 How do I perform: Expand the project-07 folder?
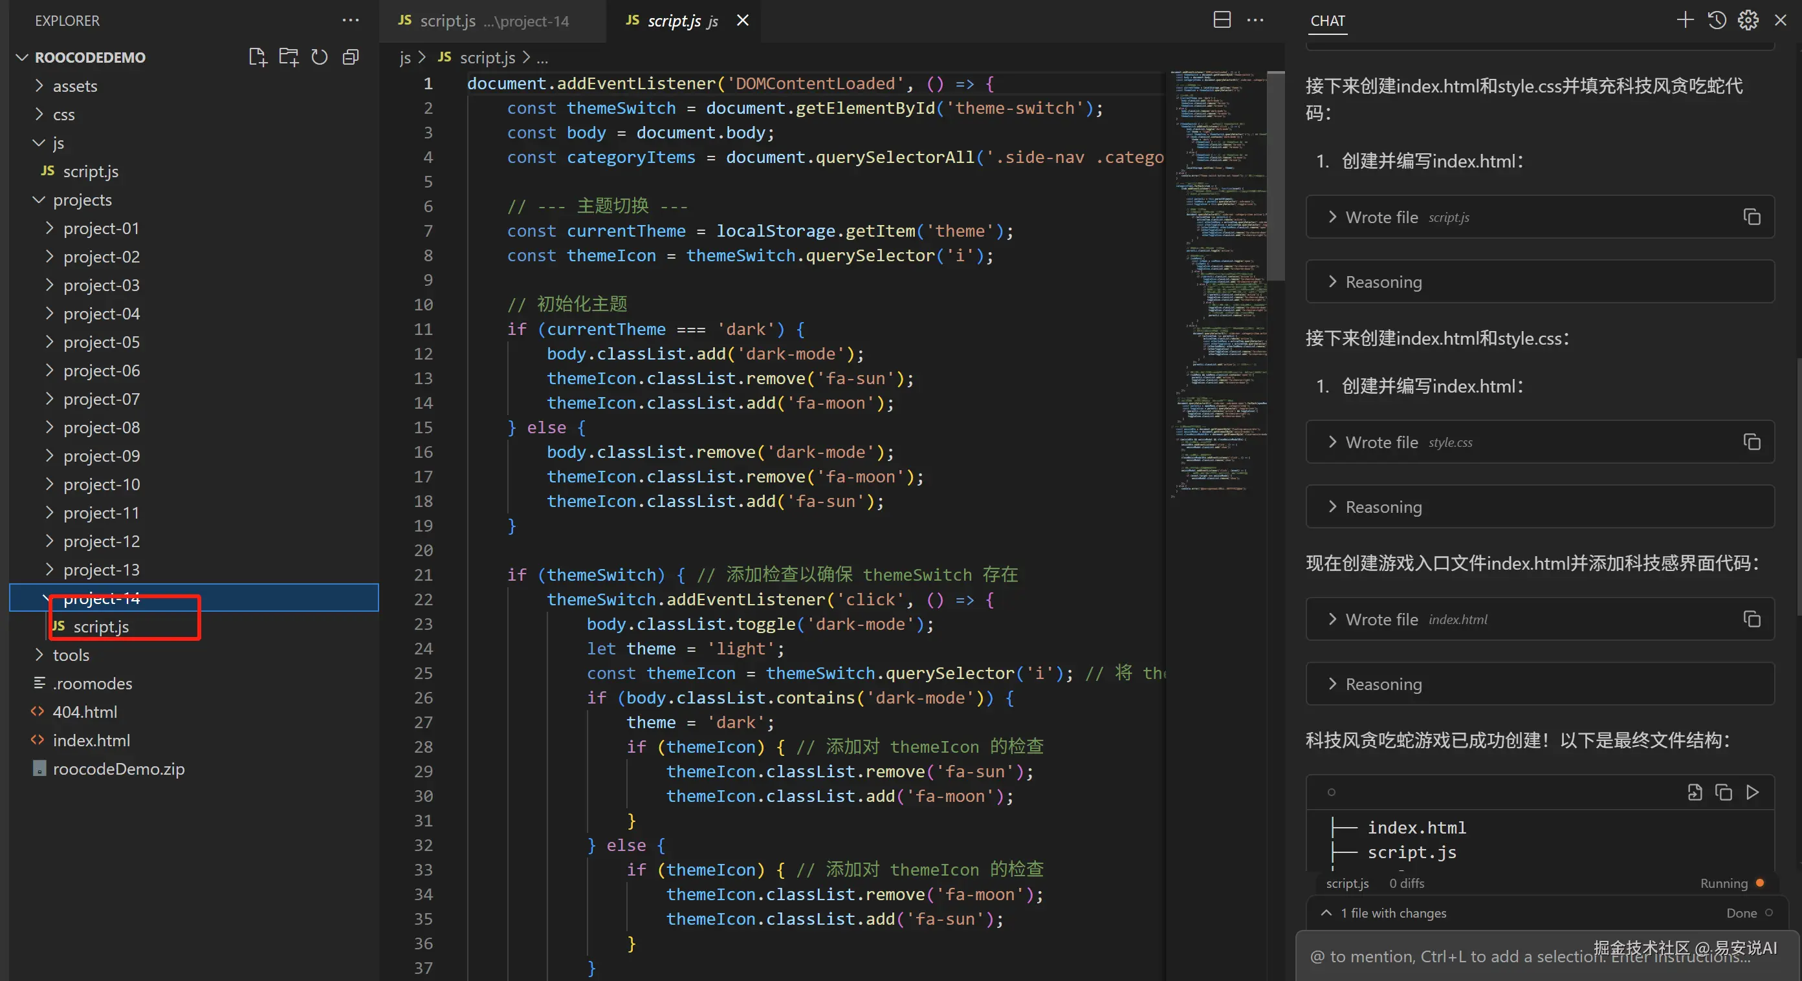click(x=102, y=399)
